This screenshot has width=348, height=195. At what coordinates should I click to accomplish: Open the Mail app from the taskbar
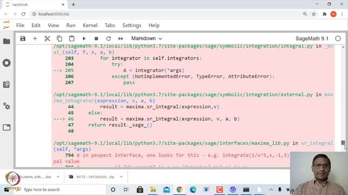(x=166, y=190)
